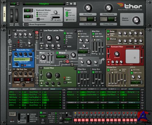The image size is (152, 125).
Task: Click the Sync arrow button for Wavetable Osc
Action: point(10,50)
